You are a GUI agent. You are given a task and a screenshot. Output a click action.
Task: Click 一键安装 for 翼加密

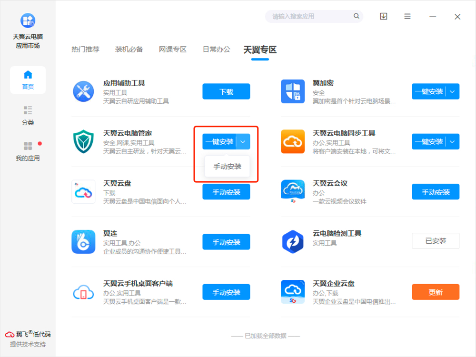pos(429,91)
